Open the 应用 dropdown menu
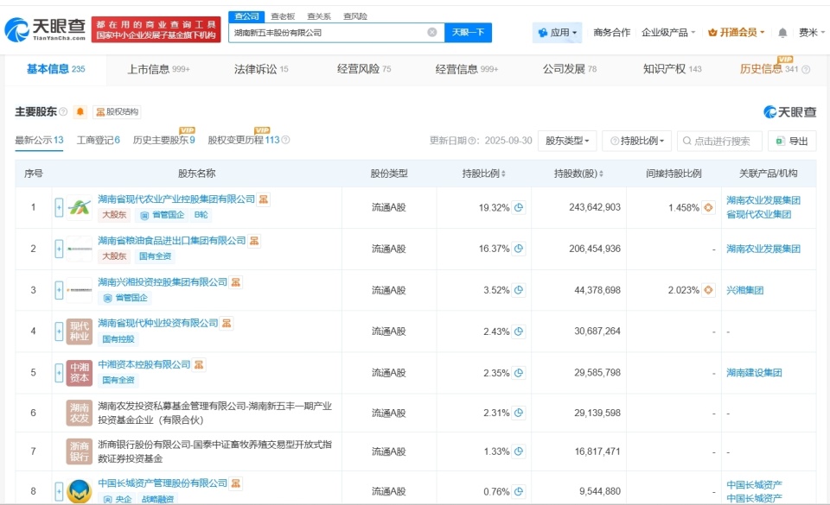Screen dimensions: 830x505 click(558, 31)
